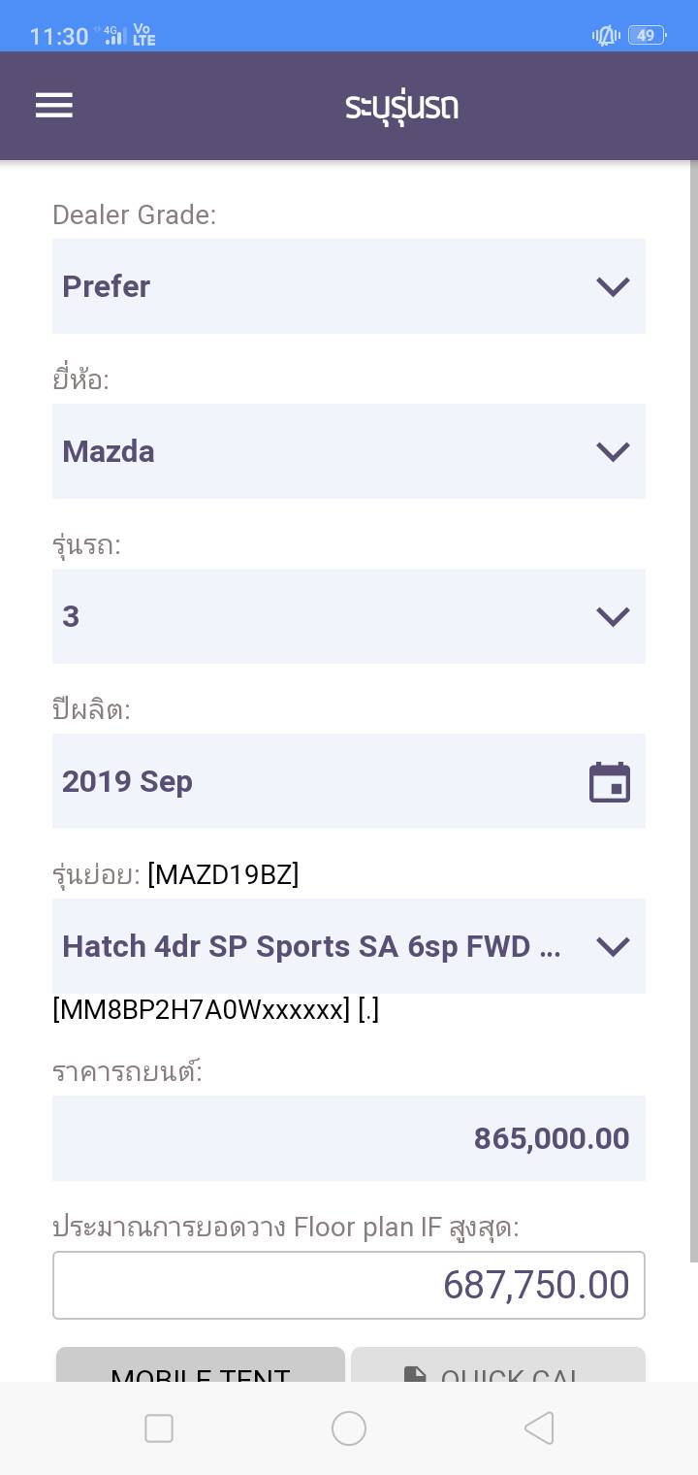This screenshot has width=698, height=1475.
Task: Open the Hatch 4dr SP Sports sub-model dropdown
Action: coord(348,946)
